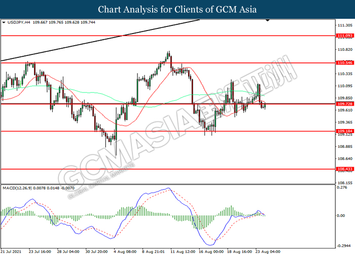355x254 pixels.
Task: Click the 23 Jul 16:00 time label
Action: tap(40, 251)
